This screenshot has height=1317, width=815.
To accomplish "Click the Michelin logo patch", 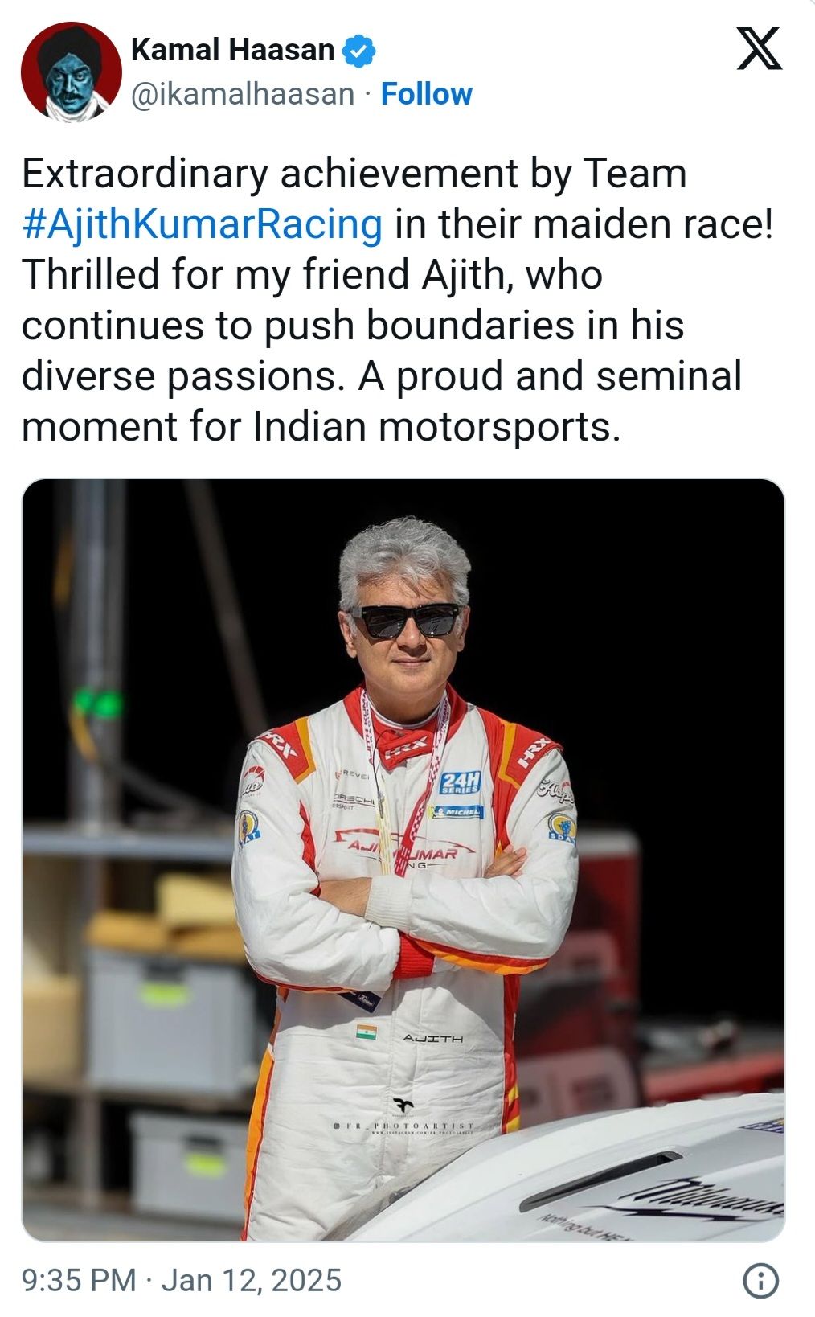I will point(456,811).
